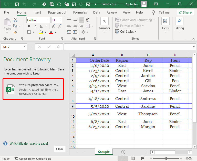Click the Format Painter brush icon

pos(15,32)
